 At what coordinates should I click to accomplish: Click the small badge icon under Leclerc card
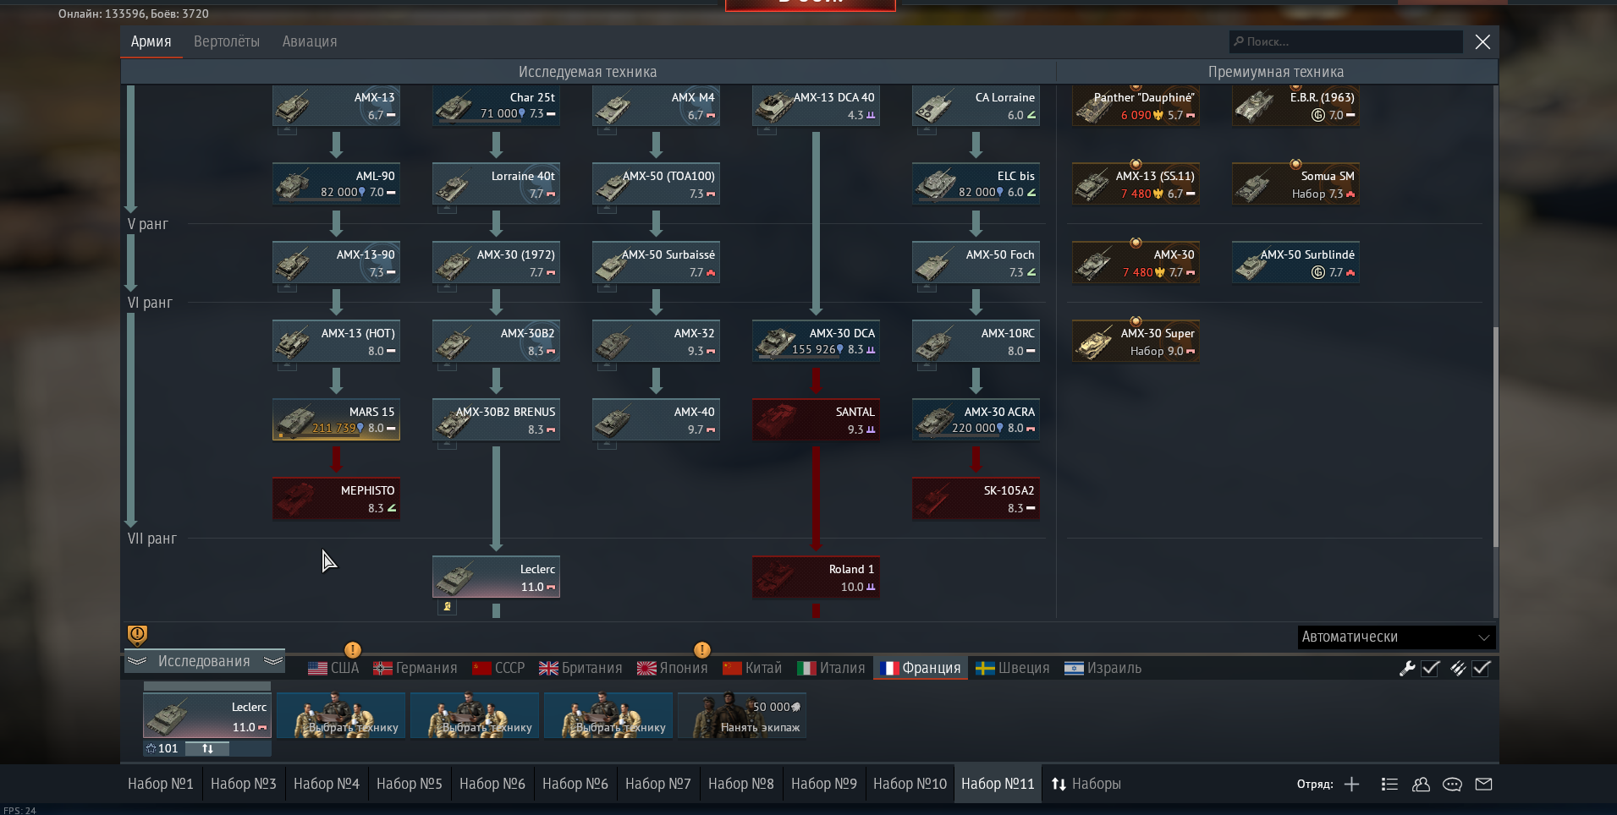pyautogui.click(x=447, y=606)
